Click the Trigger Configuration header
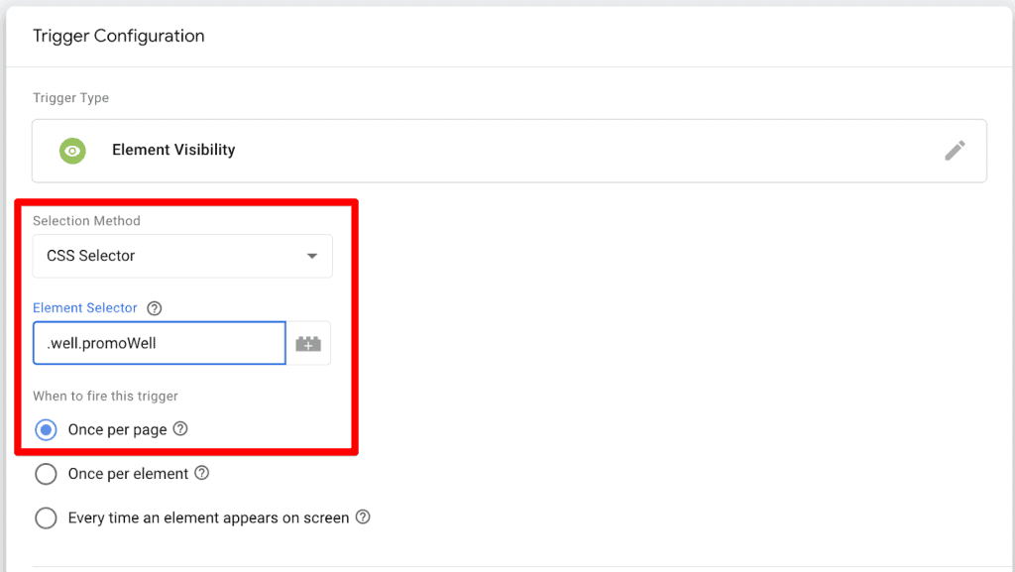The height and width of the screenshot is (572, 1015). coord(119,36)
